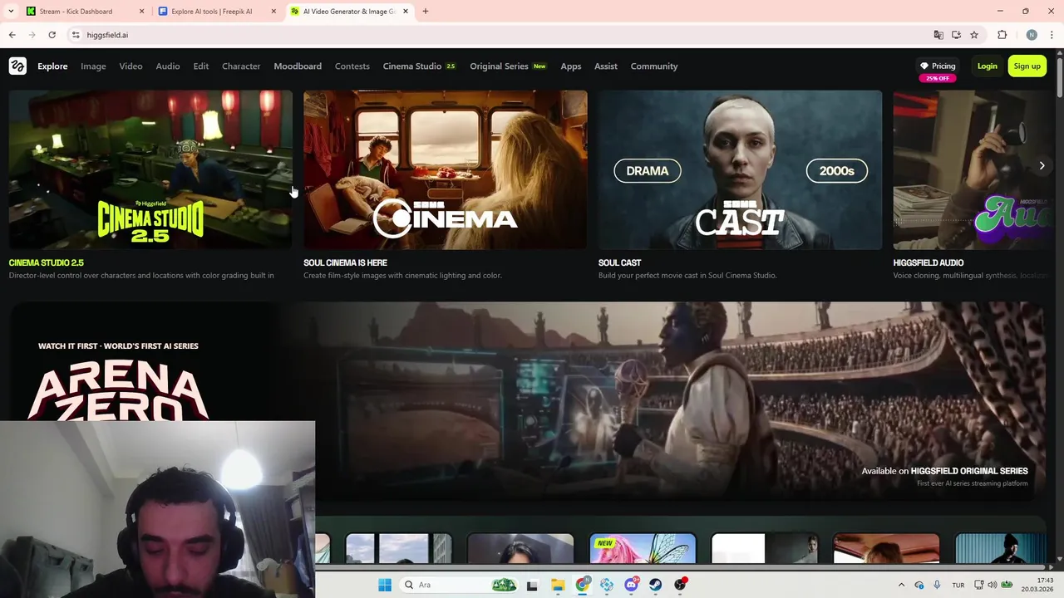
Task: Click the translate page icon
Action: 938,35
